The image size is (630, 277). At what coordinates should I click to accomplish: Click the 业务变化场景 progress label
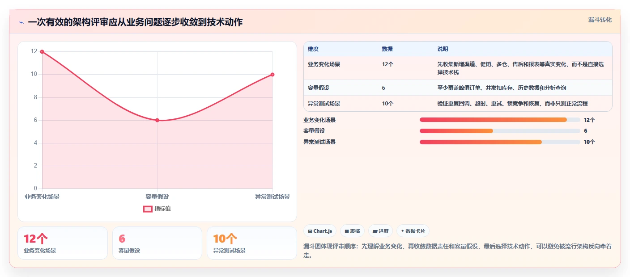click(319, 120)
